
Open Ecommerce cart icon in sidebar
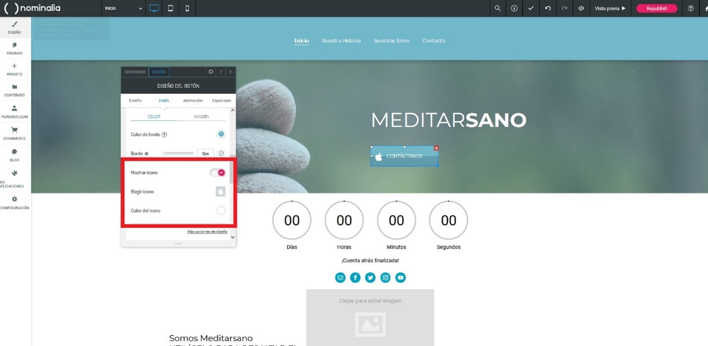[15, 133]
